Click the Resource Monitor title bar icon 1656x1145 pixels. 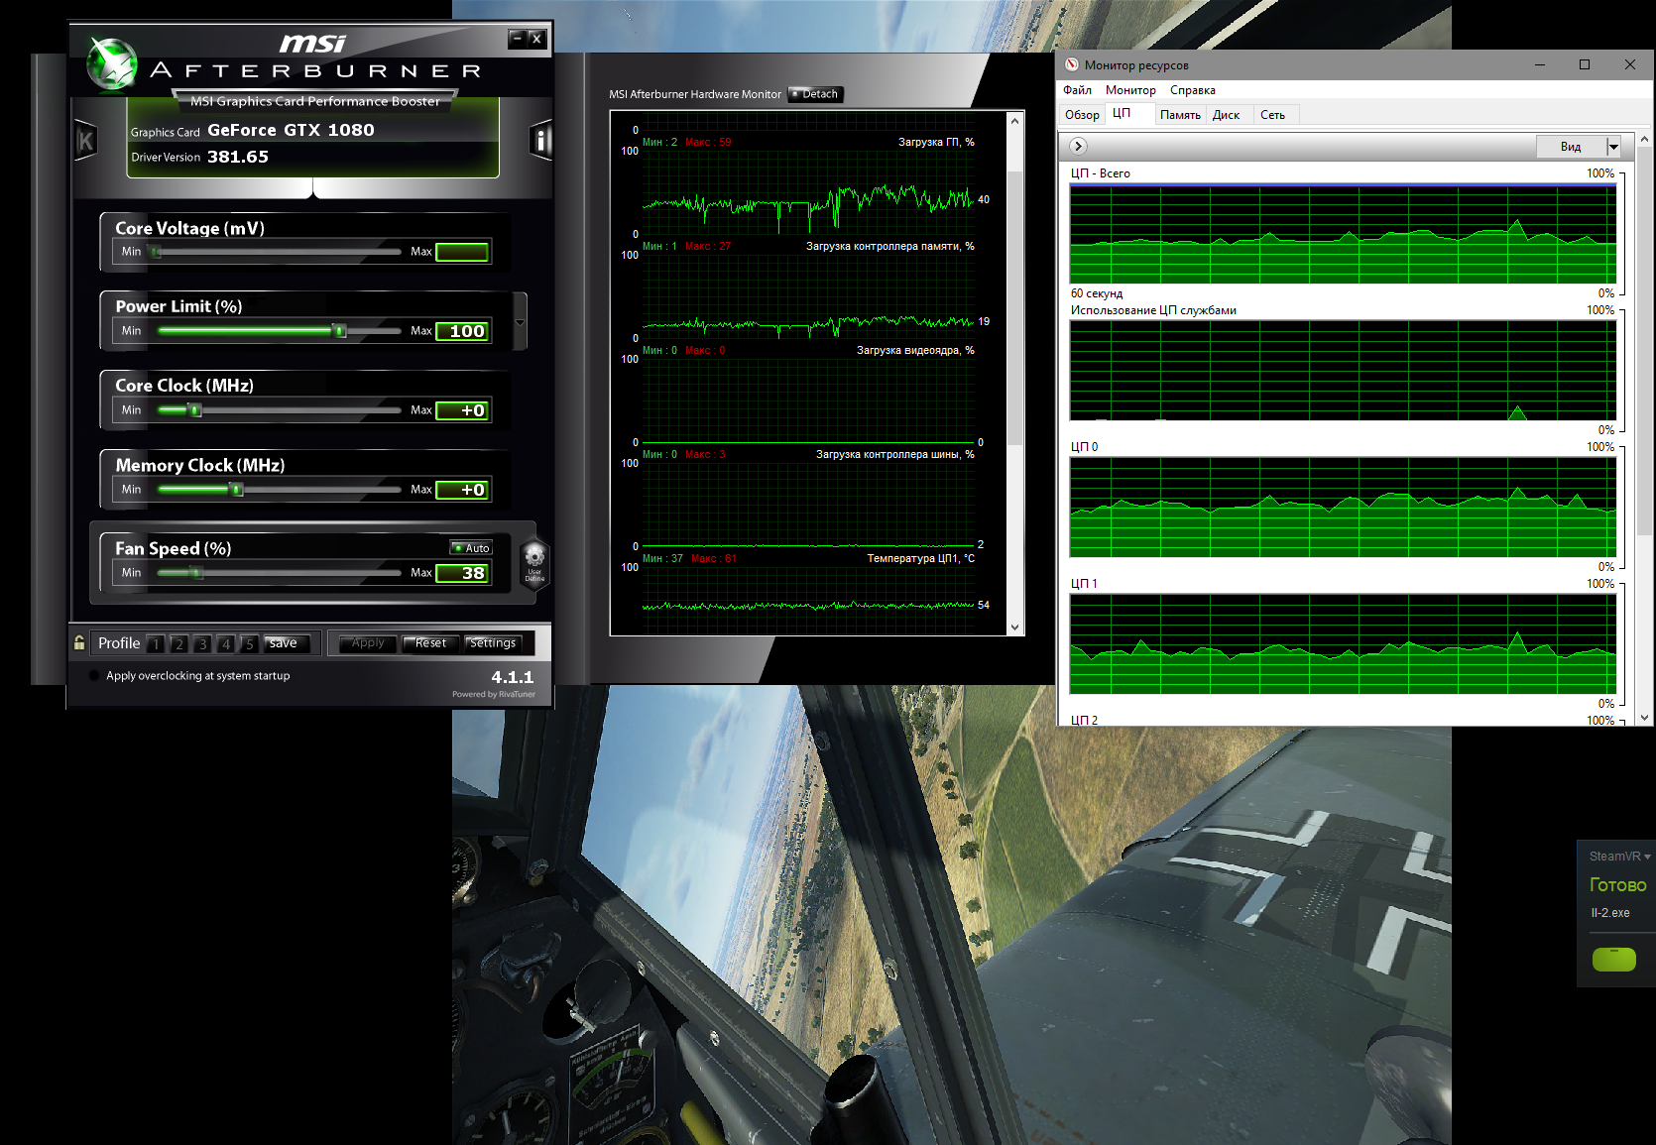click(1072, 64)
